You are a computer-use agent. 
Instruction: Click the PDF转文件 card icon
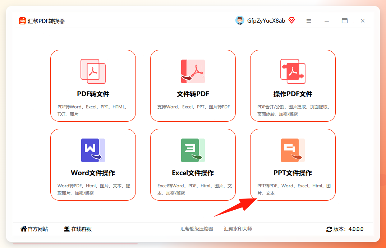point(93,71)
